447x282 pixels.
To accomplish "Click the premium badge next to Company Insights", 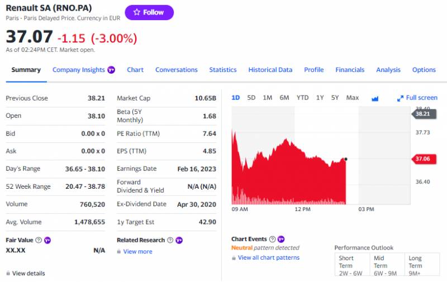I will click(111, 70).
